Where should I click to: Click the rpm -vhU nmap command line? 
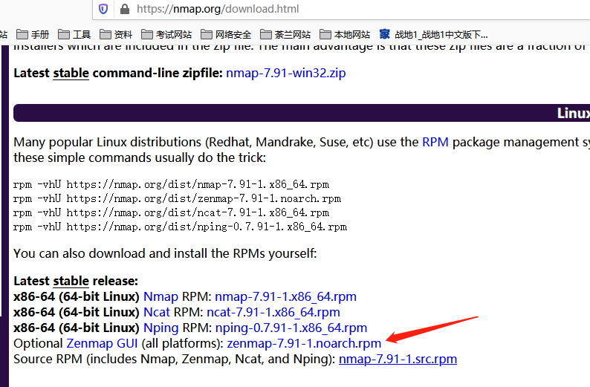pos(171,184)
